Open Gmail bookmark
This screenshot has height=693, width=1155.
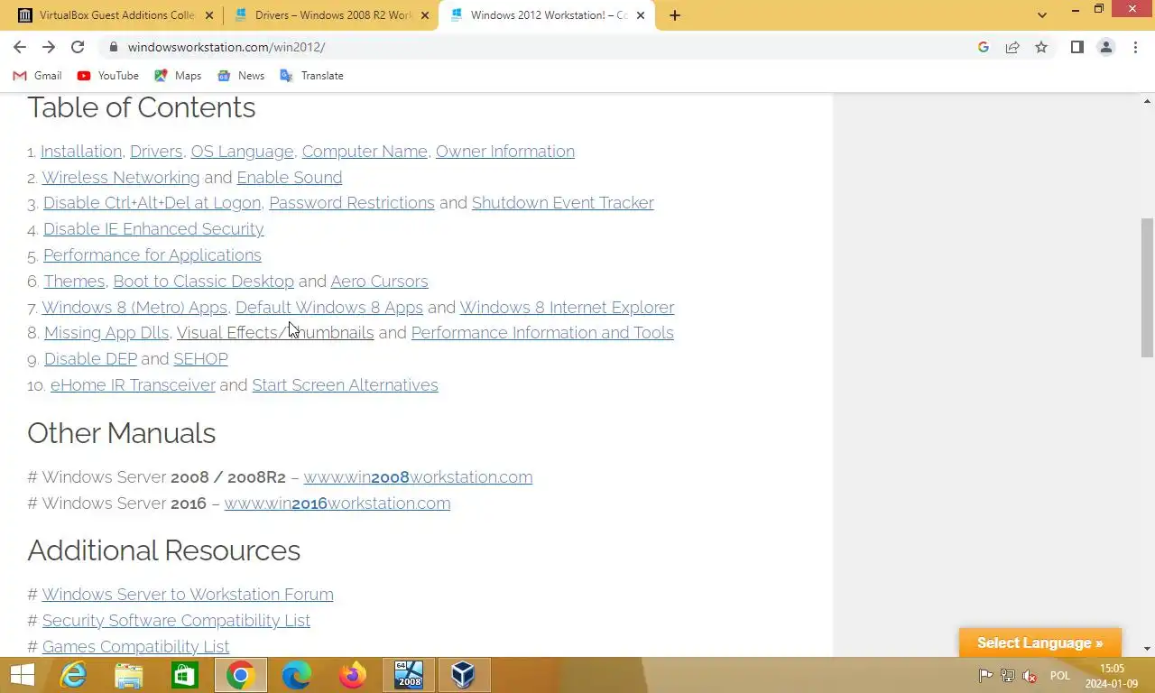[38, 76]
